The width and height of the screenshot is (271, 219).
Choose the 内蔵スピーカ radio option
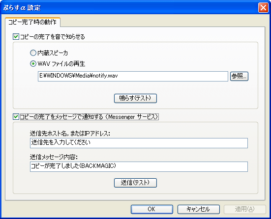(33, 53)
